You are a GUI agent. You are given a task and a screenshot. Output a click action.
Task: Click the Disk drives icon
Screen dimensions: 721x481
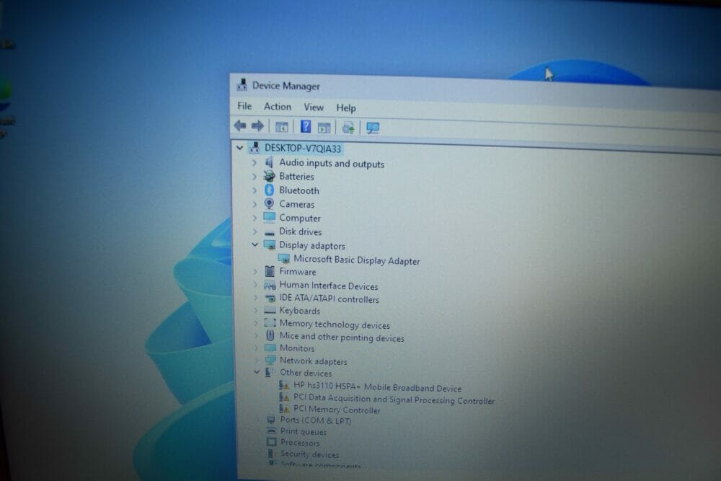[x=270, y=232]
